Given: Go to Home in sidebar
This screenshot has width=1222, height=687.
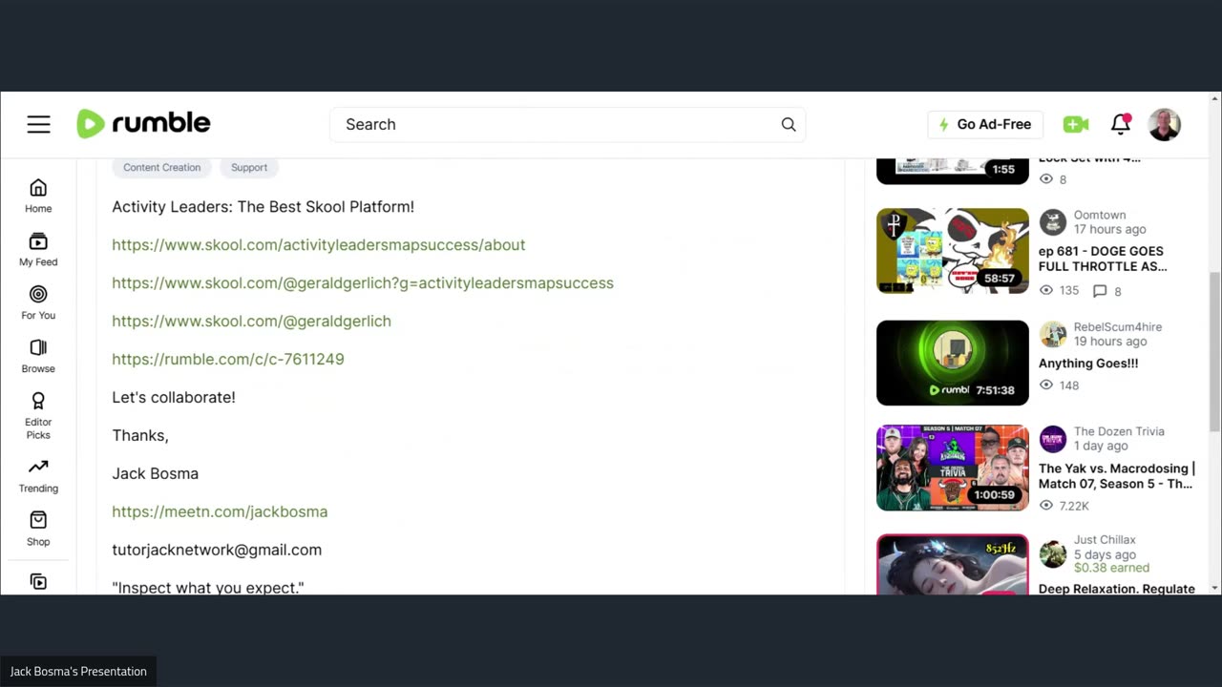Looking at the screenshot, I should point(38,196).
